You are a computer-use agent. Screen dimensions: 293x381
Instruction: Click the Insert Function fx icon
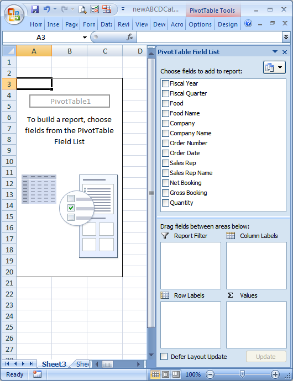[x=130, y=37]
